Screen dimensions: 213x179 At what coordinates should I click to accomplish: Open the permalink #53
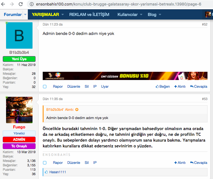[x=204, y=99]
